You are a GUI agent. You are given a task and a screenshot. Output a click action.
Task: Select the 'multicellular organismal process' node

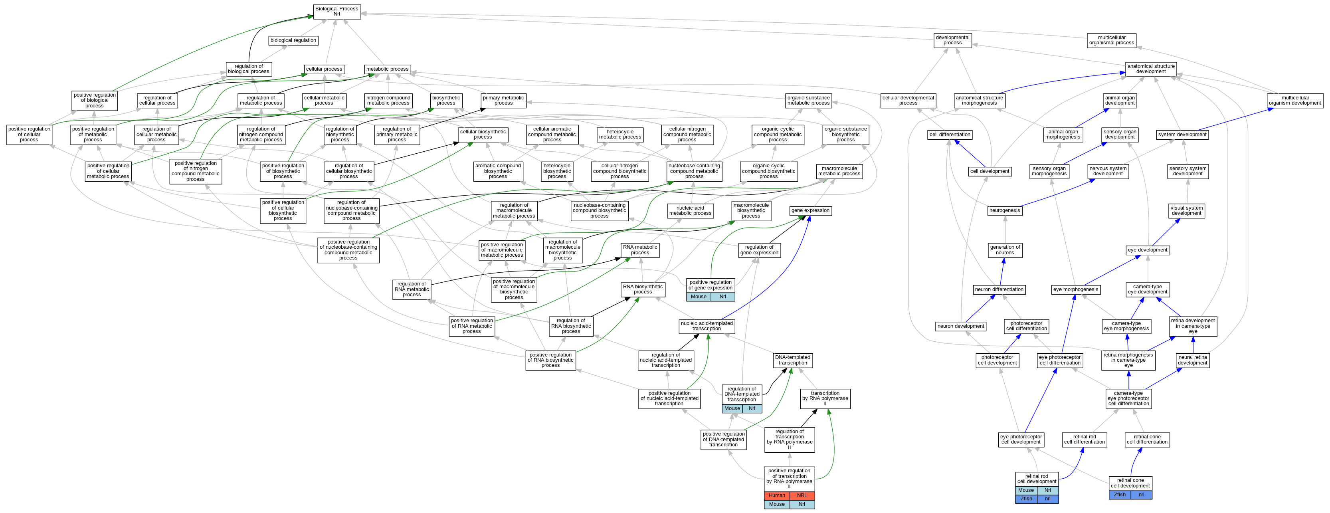pos(1111,40)
